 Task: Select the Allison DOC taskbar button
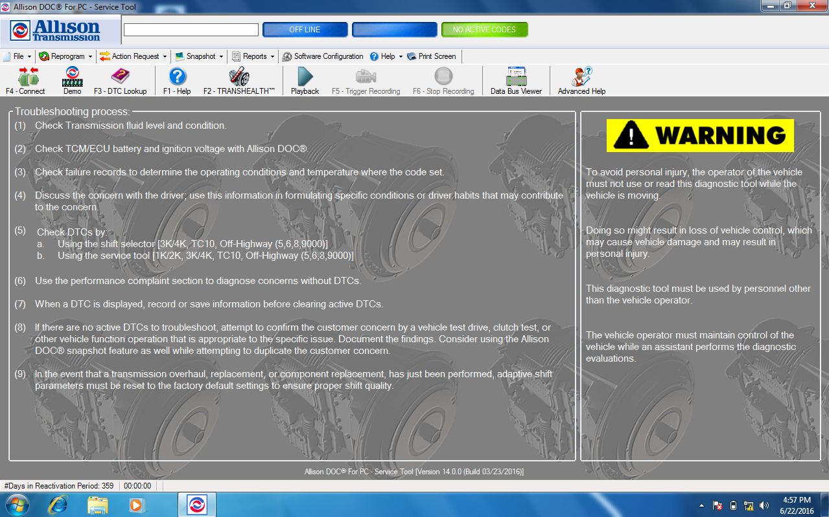click(x=197, y=505)
